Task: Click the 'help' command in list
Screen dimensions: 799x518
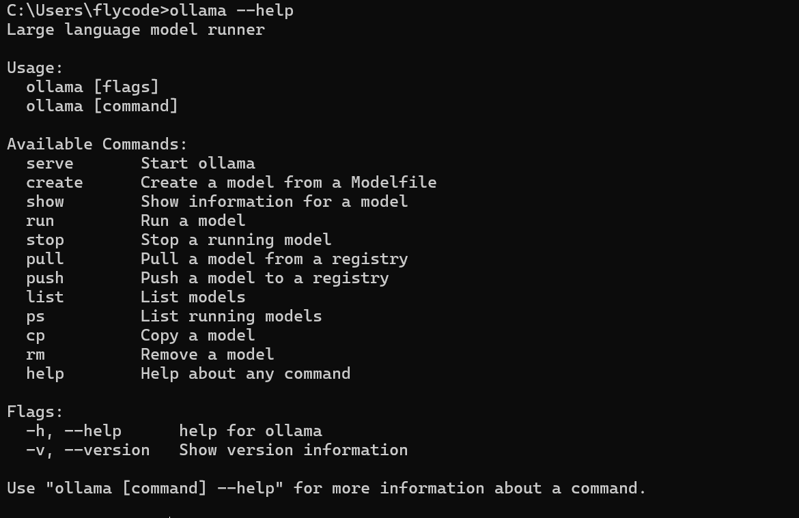Action: 45,374
